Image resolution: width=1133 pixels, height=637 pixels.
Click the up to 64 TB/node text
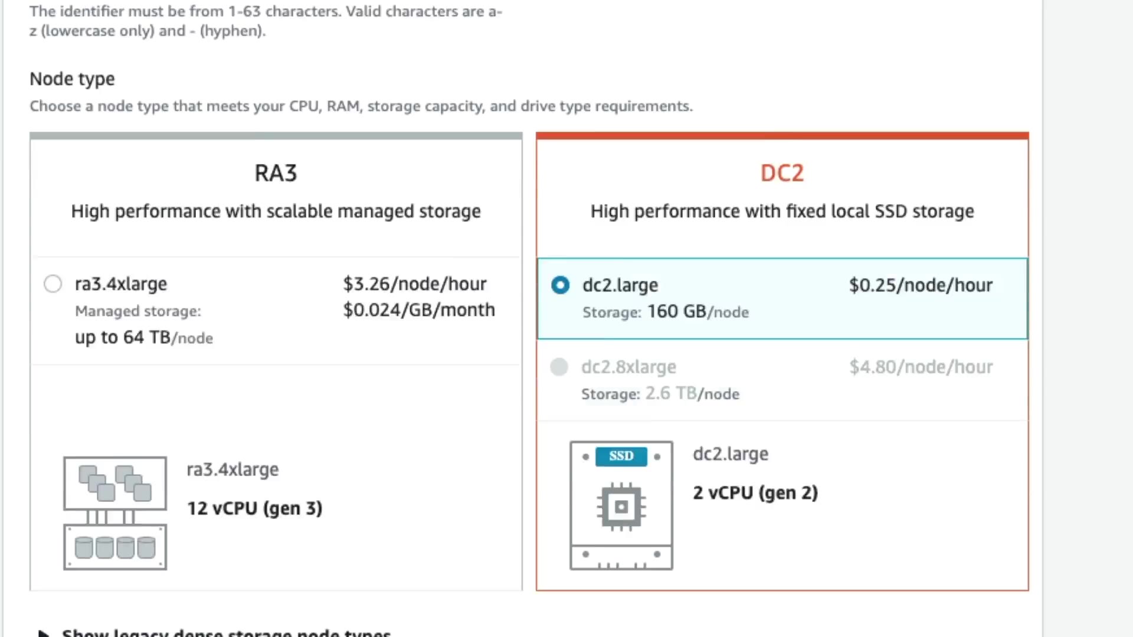coord(143,337)
